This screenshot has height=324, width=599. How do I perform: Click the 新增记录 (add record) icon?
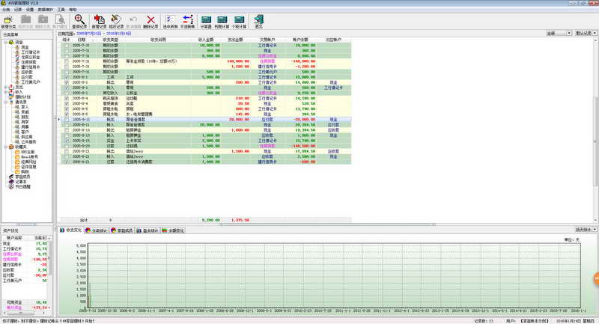click(x=99, y=20)
